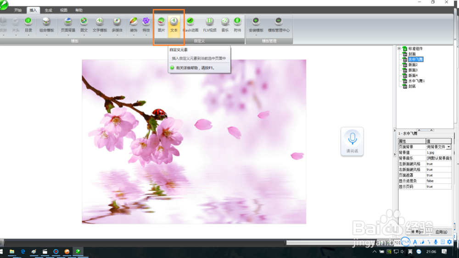This screenshot has height=258, width=459.
Task: Open dropdown arrow under 特效
Action: click(146, 35)
